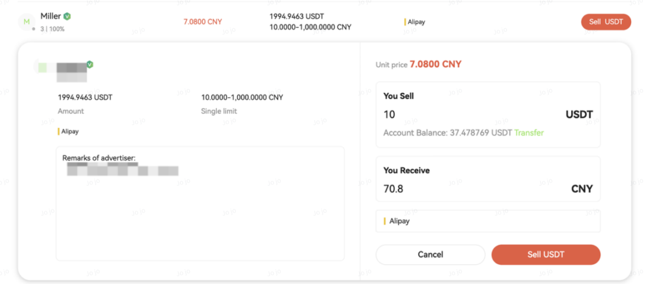Click the online status dot under Miller
Image resolution: width=647 pixels, height=284 pixels.
coord(34,29)
